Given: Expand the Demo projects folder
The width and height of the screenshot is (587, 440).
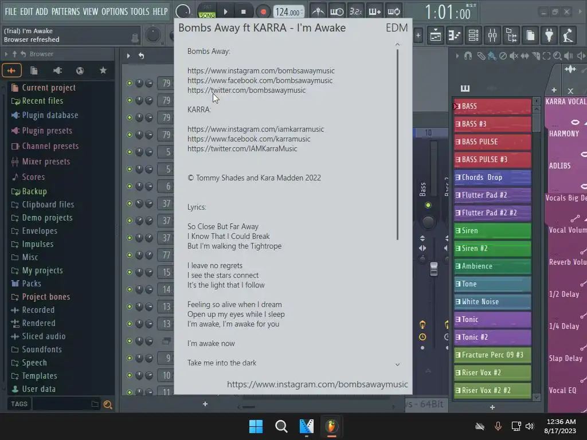Looking at the screenshot, I should pyautogui.click(x=42, y=218).
